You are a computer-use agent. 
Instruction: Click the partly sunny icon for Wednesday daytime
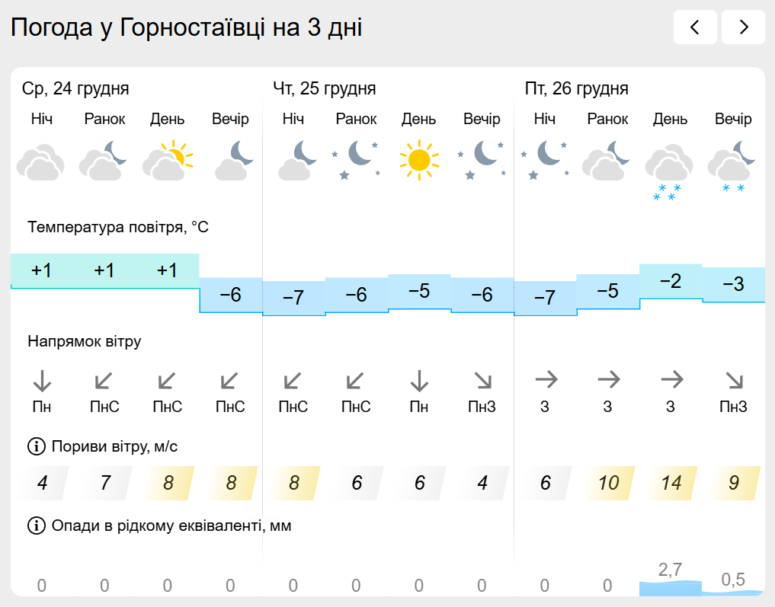pyautogui.click(x=168, y=160)
